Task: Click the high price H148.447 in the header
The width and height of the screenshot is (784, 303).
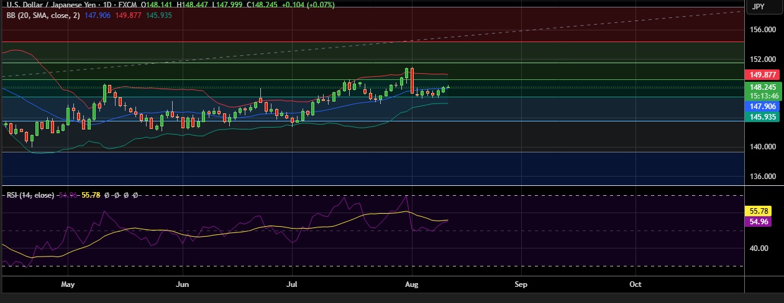Action: pyautogui.click(x=193, y=4)
